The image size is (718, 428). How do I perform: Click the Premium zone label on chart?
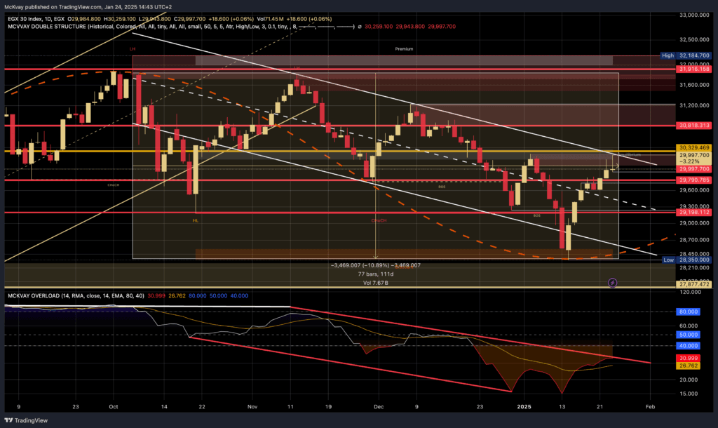click(404, 49)
